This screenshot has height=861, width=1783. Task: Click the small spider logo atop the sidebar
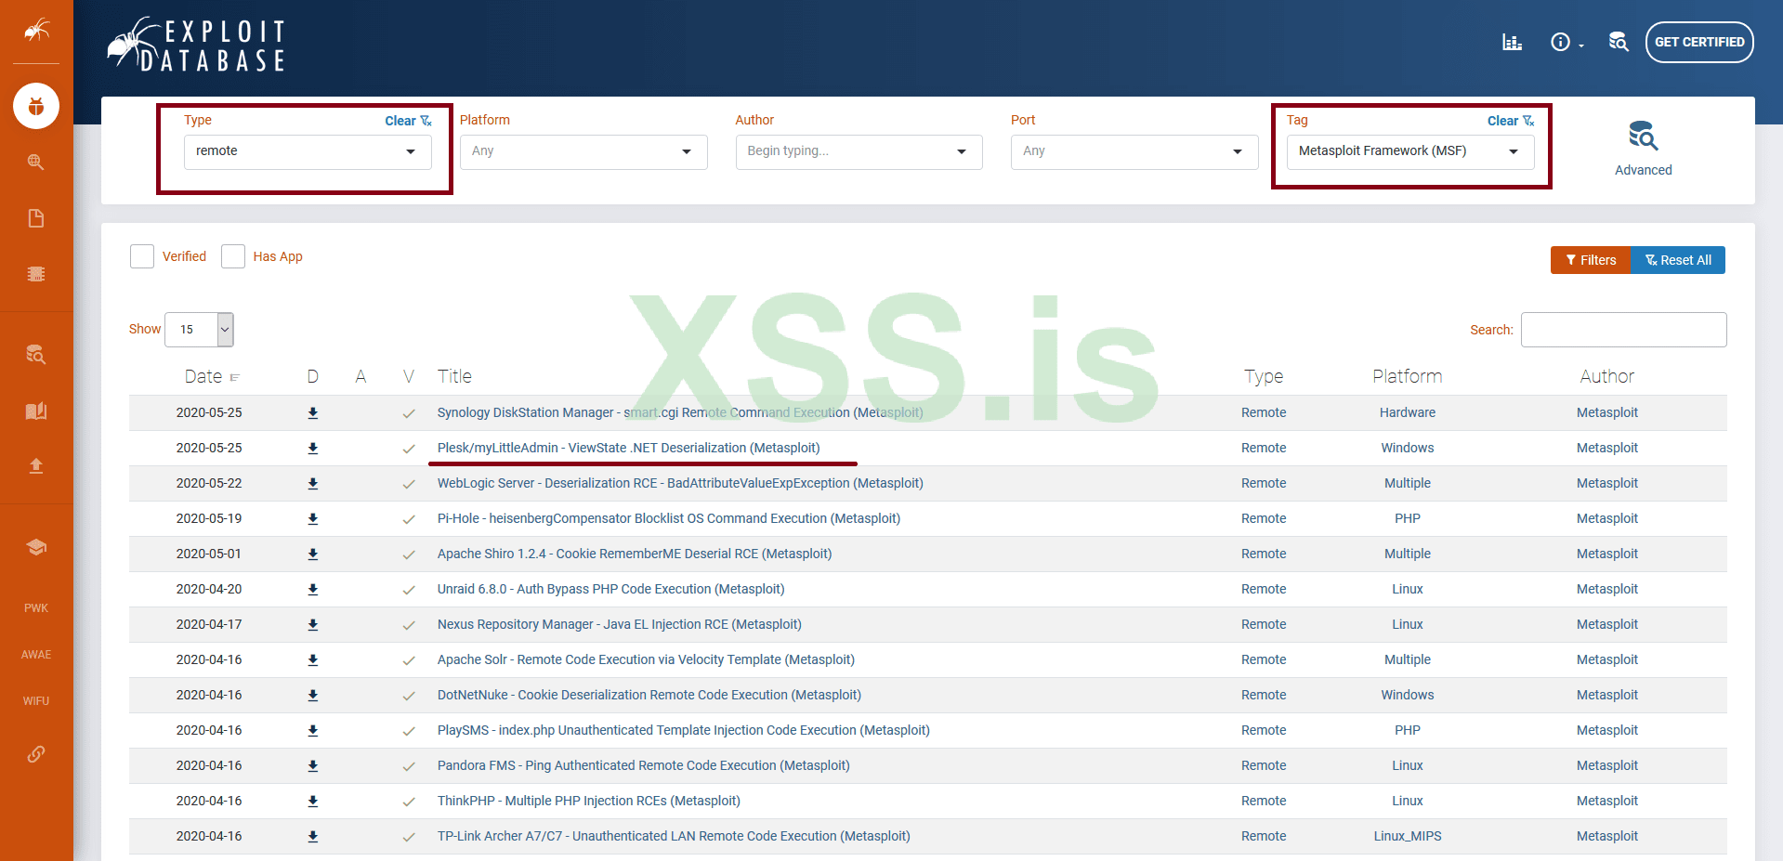tap(36, 31)
